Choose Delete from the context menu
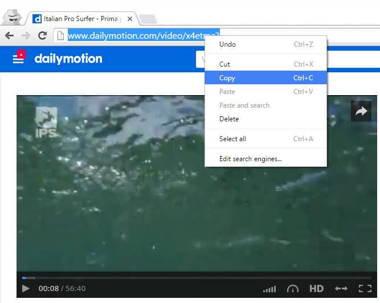The height and width of the screenshot is (303, 380). 266,119
